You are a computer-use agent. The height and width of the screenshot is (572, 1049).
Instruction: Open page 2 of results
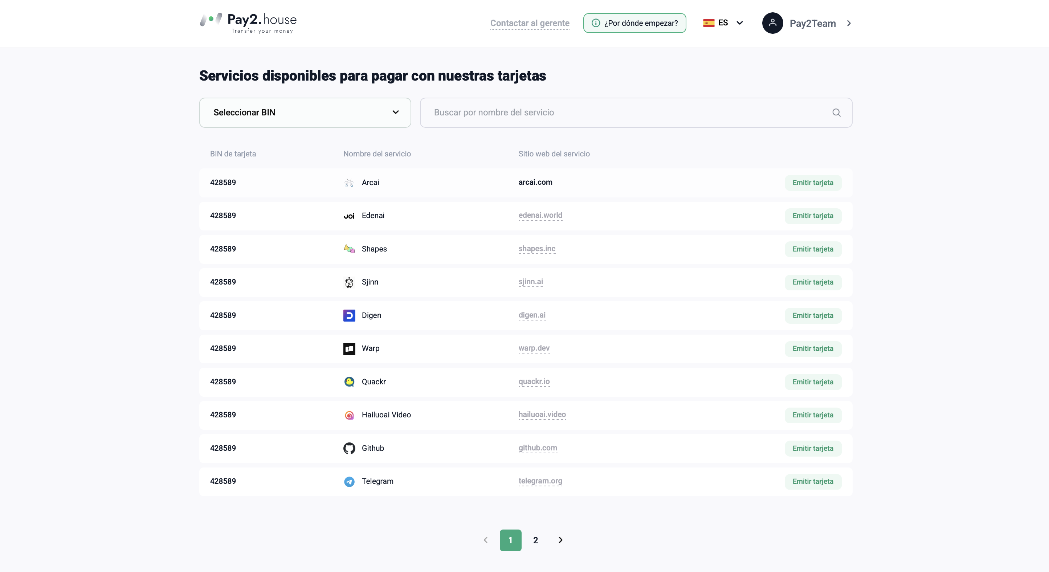click(535, 540)
